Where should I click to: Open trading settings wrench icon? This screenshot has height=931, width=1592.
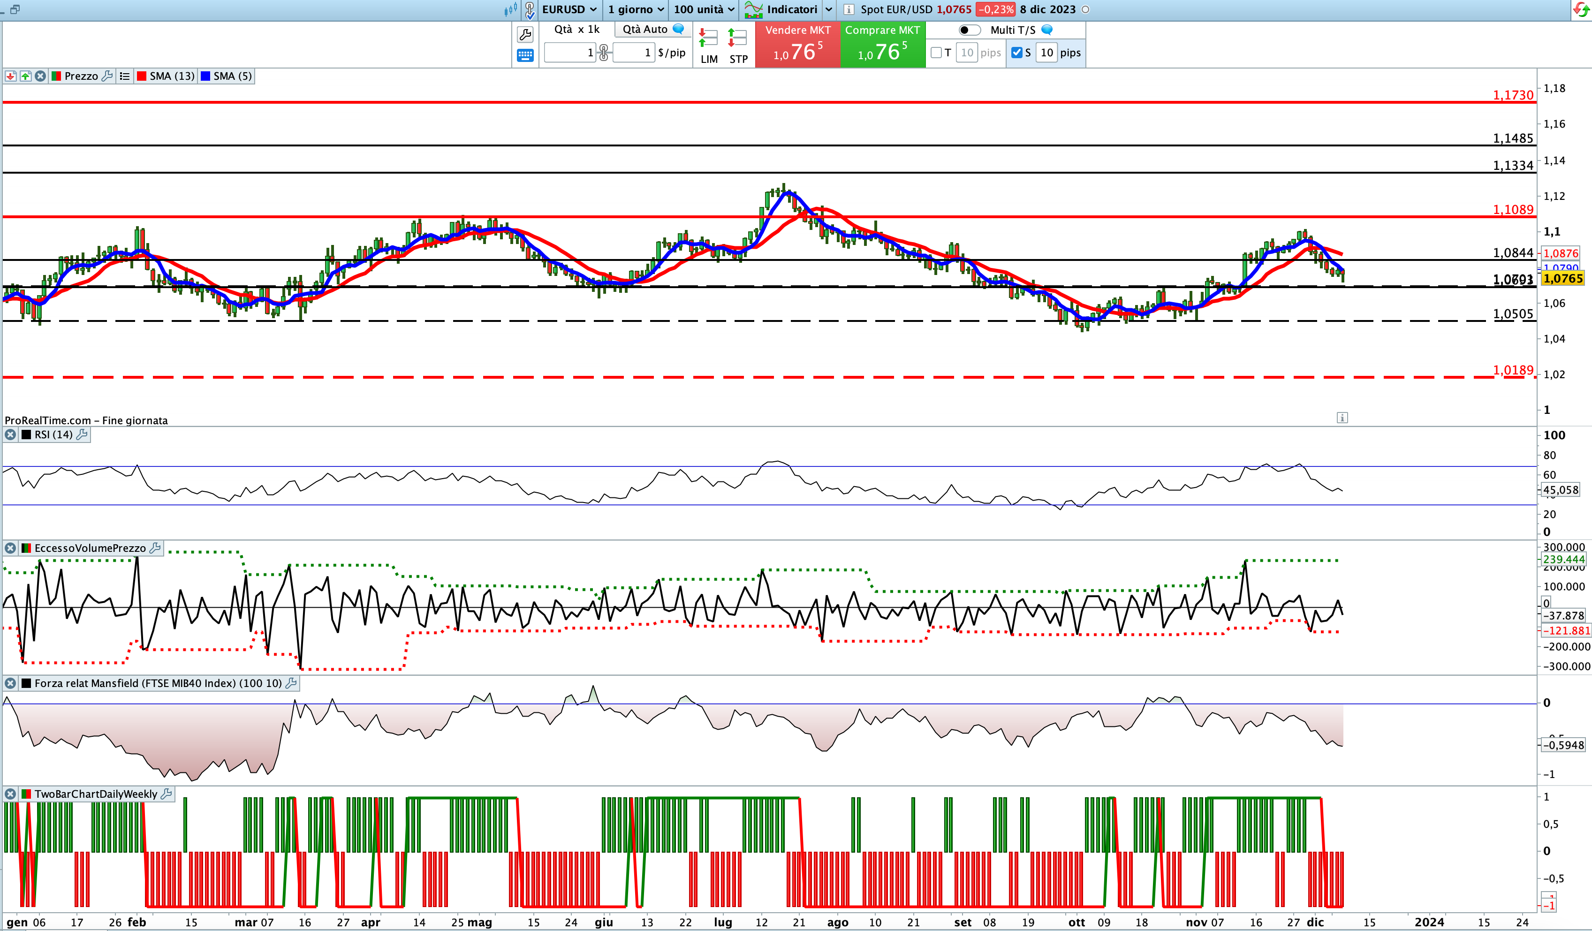pyautogui.click(x=525, y=35)
